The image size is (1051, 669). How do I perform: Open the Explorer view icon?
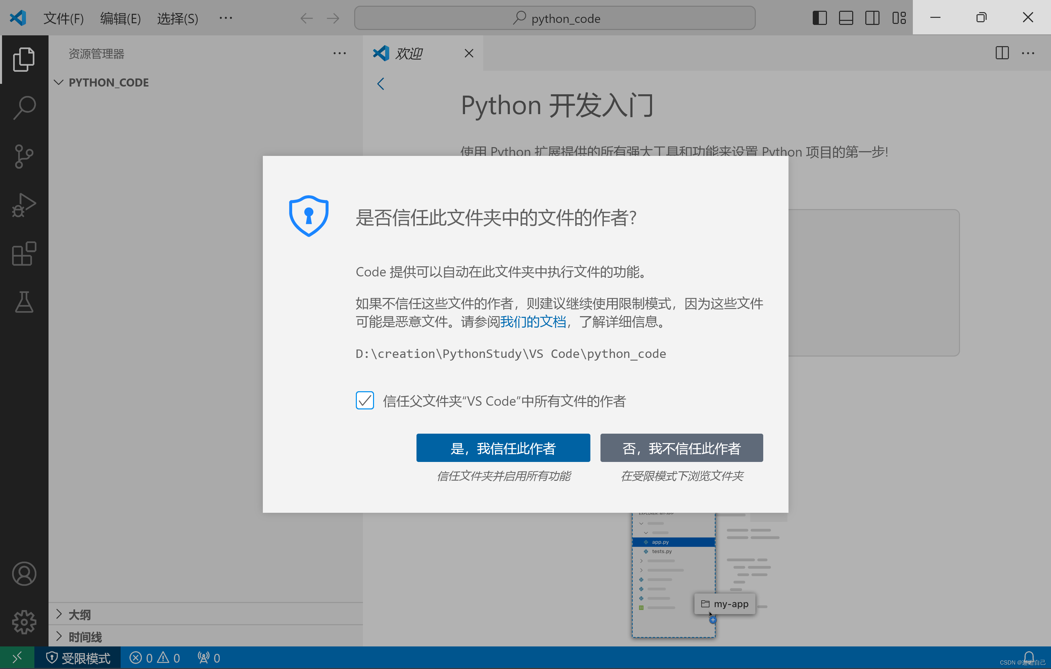click(24, 59)
